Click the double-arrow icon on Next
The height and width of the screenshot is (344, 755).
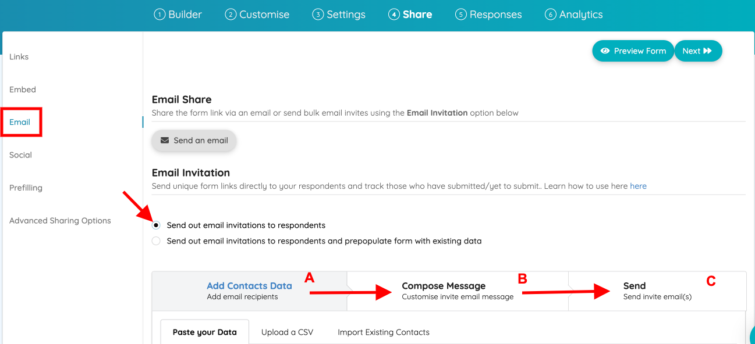tap(708, 51)
